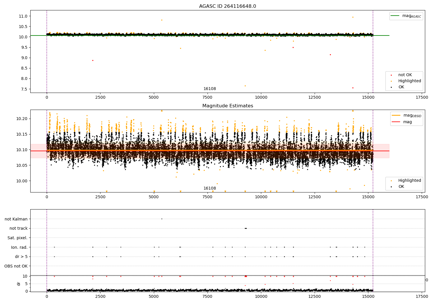This screenshot has width=433, height=303.
Task: Click the 12500 x-tick under AGASC ID plot
Action: (315, 98)
